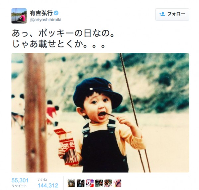Open fourth liker avatar thumbnail
This screenshot has height=190, width=199.
[x=99, y=183]
